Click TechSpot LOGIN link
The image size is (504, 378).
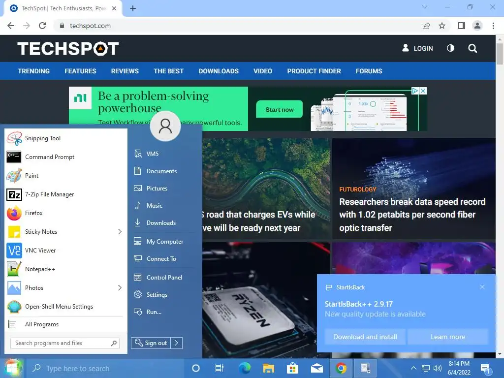(x=417, y=48)
